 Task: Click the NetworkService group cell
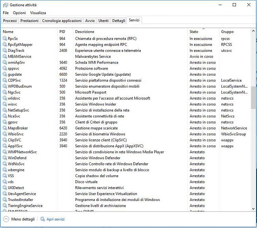(234, 128)
